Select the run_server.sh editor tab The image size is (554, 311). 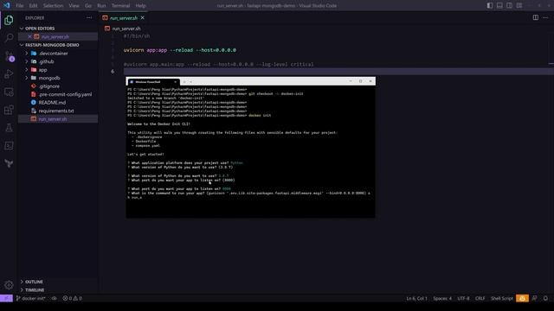(123, 17)
